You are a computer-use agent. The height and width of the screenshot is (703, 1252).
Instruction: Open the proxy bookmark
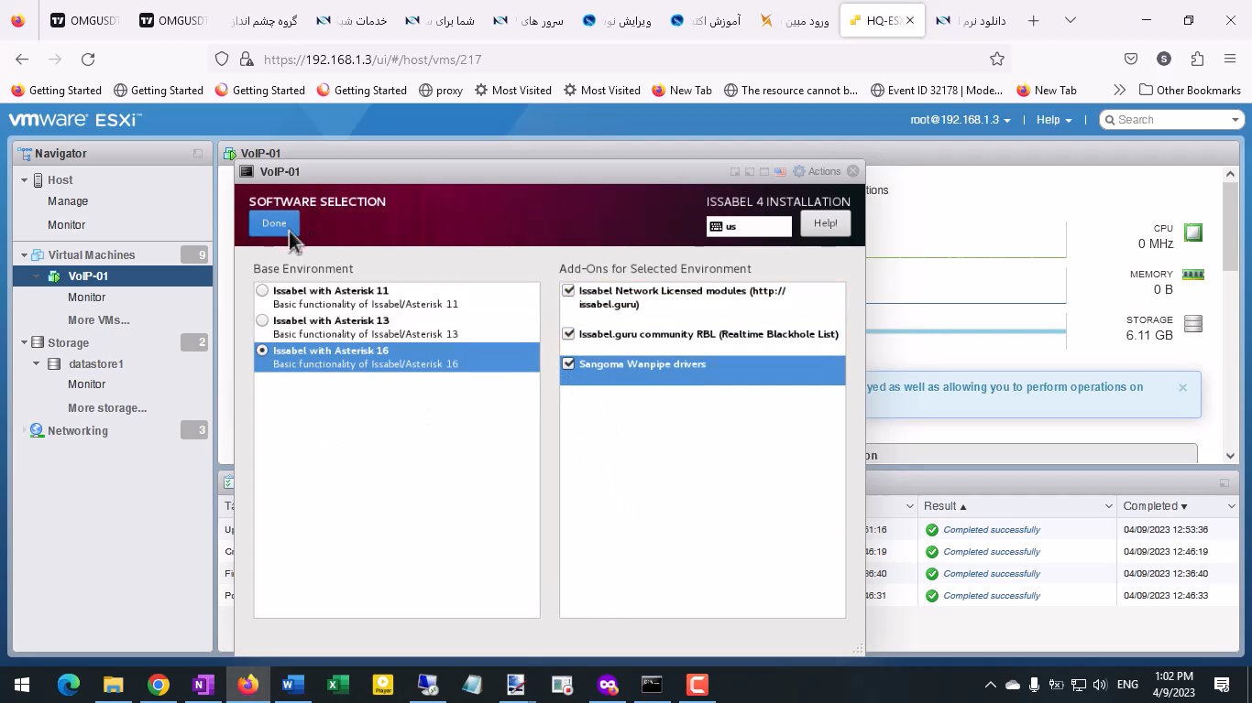coord(440,91)
